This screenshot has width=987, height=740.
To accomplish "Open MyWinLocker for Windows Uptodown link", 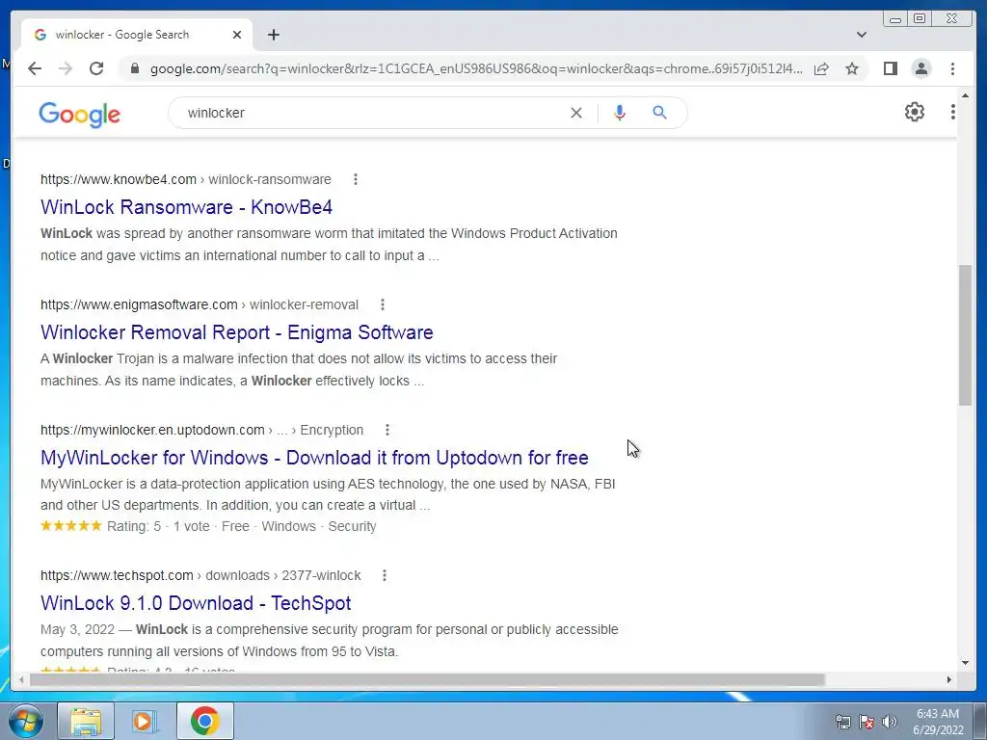I will [314, 458].
